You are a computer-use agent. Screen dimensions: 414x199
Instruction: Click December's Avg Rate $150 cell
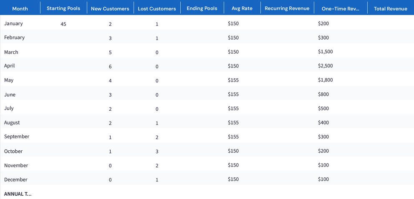[x=233, y=179]
